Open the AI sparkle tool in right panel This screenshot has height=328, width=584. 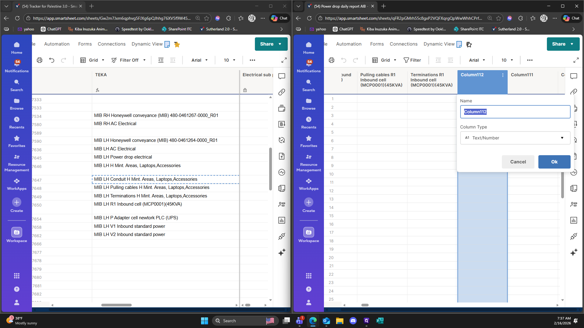pyautogui.click(x=574, y=252)
